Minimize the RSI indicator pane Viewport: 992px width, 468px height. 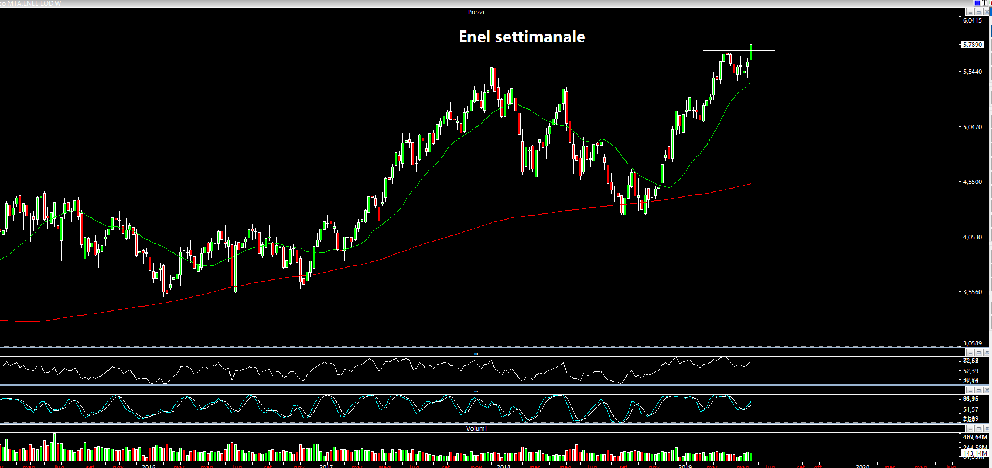tap(970, 353)
